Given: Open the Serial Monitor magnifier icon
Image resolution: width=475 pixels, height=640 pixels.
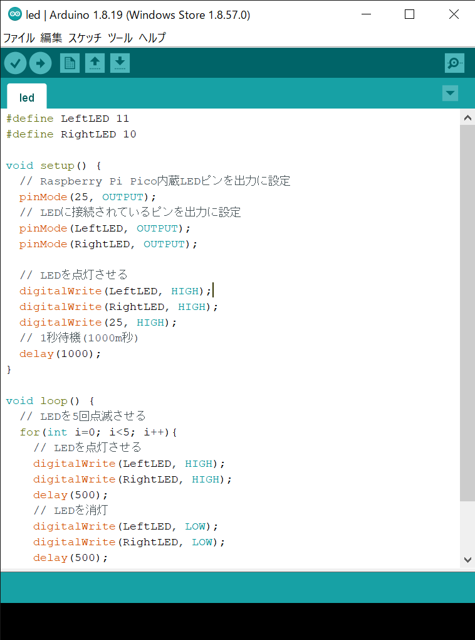Looking at the screenshot, I should 454,63.
